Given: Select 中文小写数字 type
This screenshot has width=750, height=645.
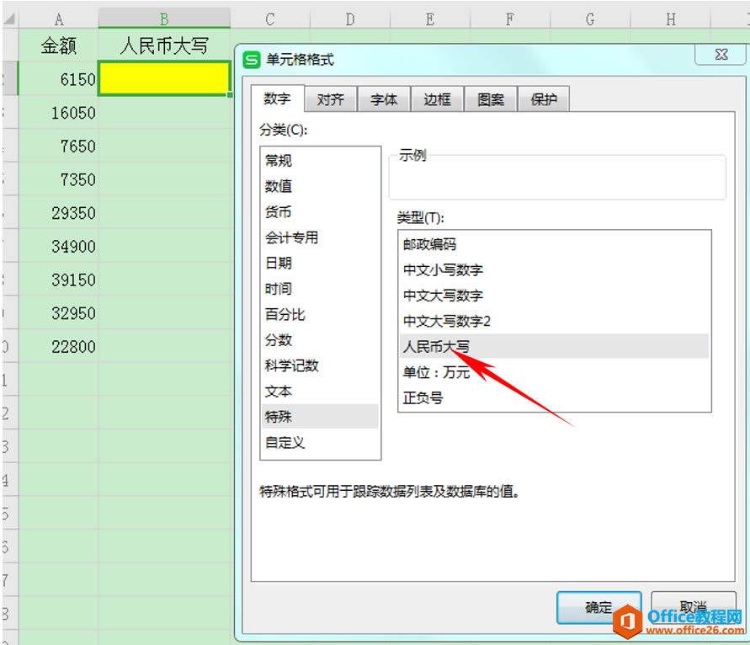Looking at the screenshot, I should coord(554,269).
